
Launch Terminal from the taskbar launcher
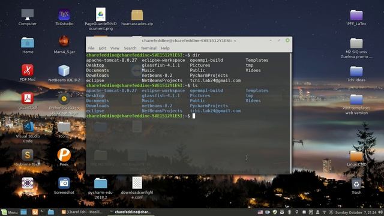pos(43,212)
